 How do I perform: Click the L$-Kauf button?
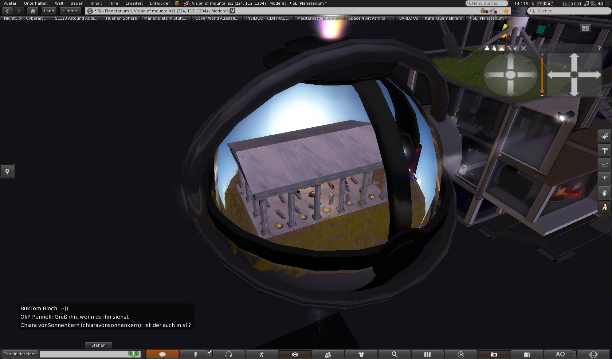point(545,4)
